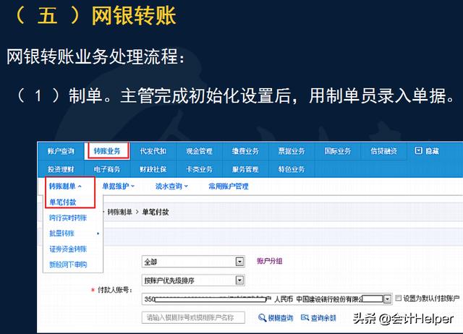
Task: Open 常用账户管理 link
Action: pos(229,187)
